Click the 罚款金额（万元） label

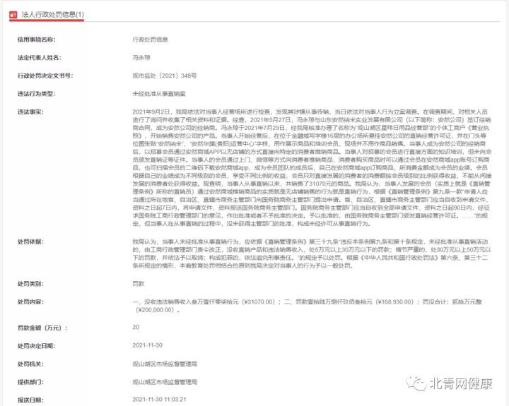tap(42, 328)
